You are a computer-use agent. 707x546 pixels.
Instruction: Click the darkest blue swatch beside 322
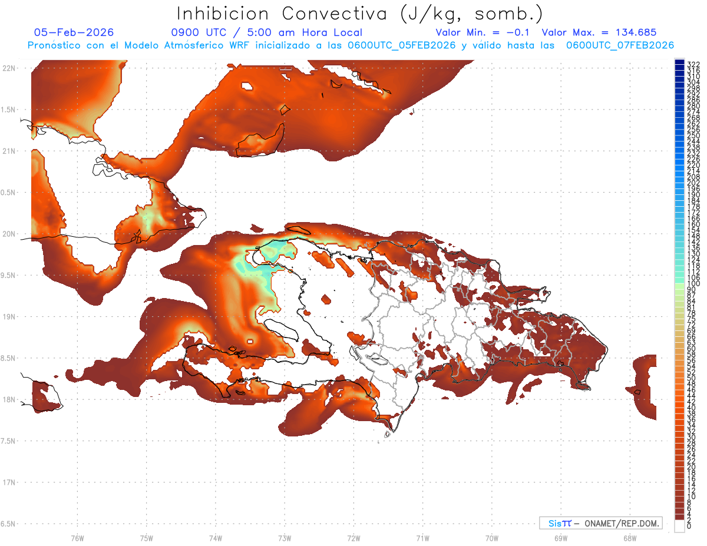(680, 62)
